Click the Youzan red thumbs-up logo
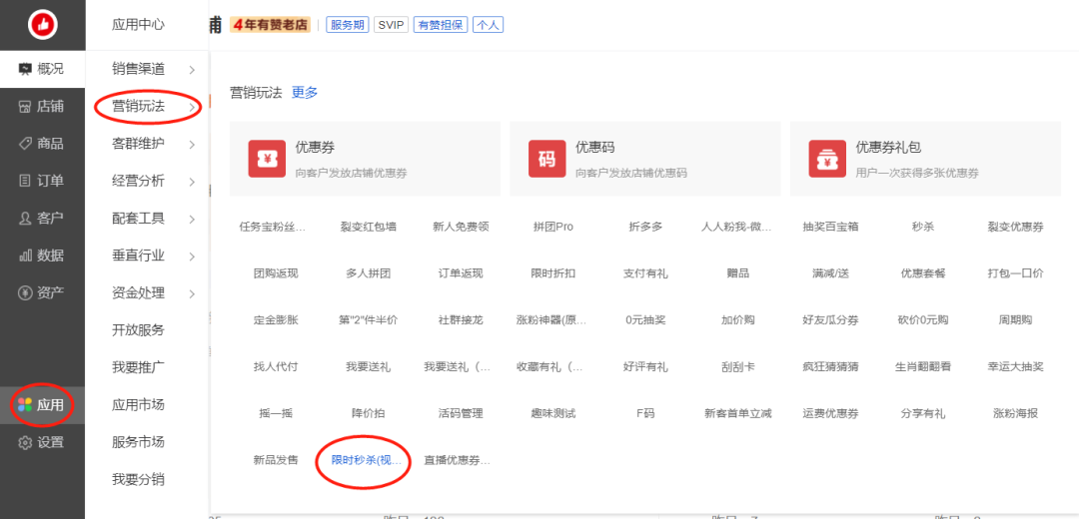The height and width of the screenshot is (519, 1079). tap(43, 25)
